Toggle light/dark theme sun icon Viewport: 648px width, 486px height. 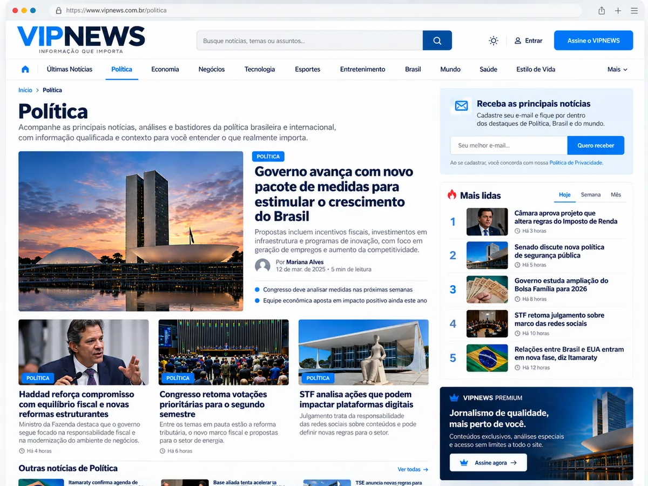pyautogui.click(x=493, y=40)
